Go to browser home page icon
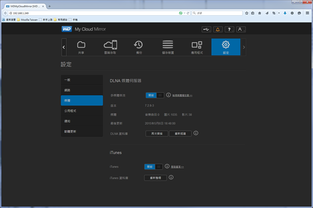Image resolution: width=313 pixels, height=208 pixels. [x=260, y=13]
